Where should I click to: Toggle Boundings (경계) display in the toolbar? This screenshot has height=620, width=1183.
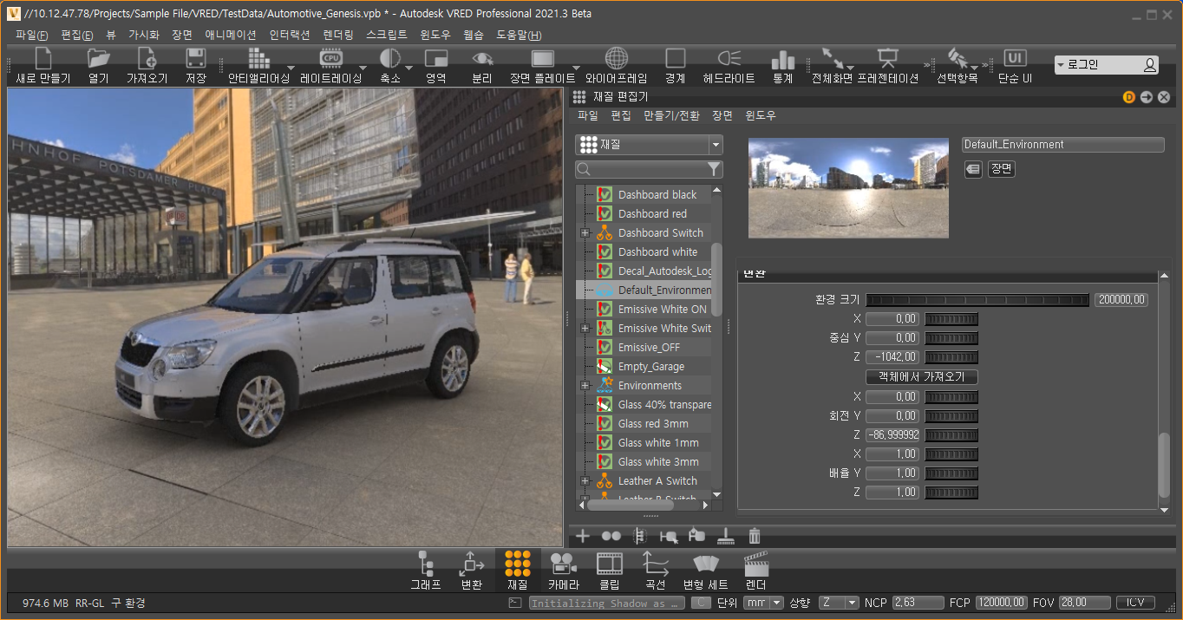click(x=675, y=59)
